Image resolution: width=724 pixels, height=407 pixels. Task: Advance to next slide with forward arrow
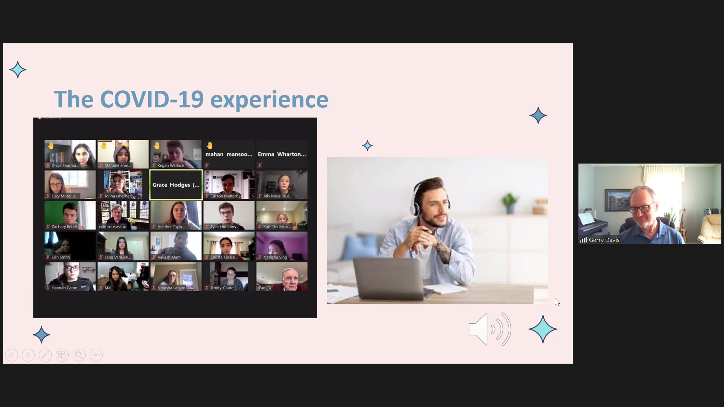coord(28,355)
